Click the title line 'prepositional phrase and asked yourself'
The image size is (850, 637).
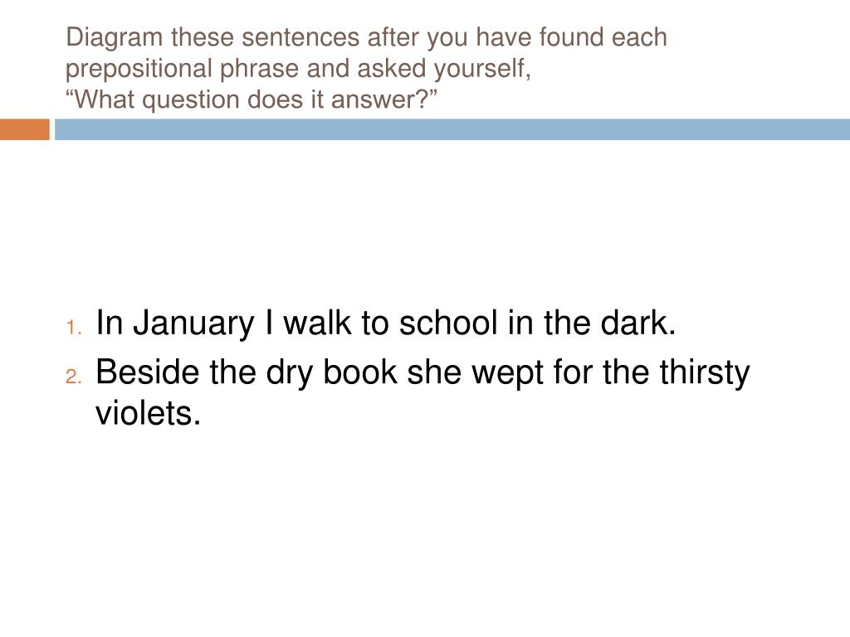298,69
